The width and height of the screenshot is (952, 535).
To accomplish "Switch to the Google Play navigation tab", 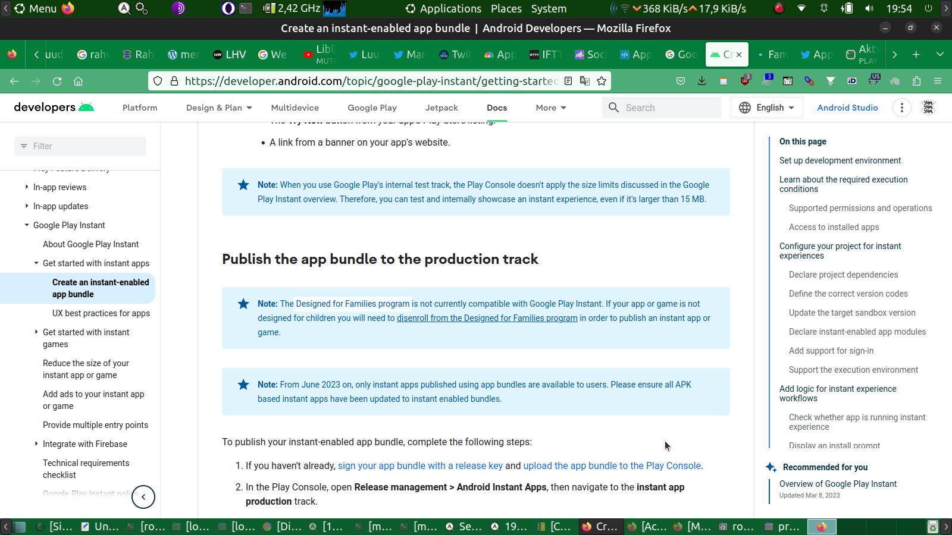I will (372, 108).
